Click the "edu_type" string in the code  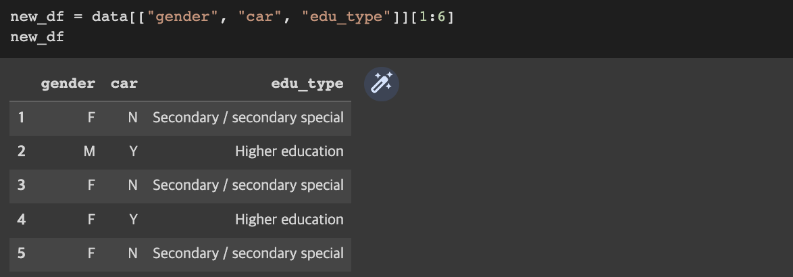pos(347,17)
